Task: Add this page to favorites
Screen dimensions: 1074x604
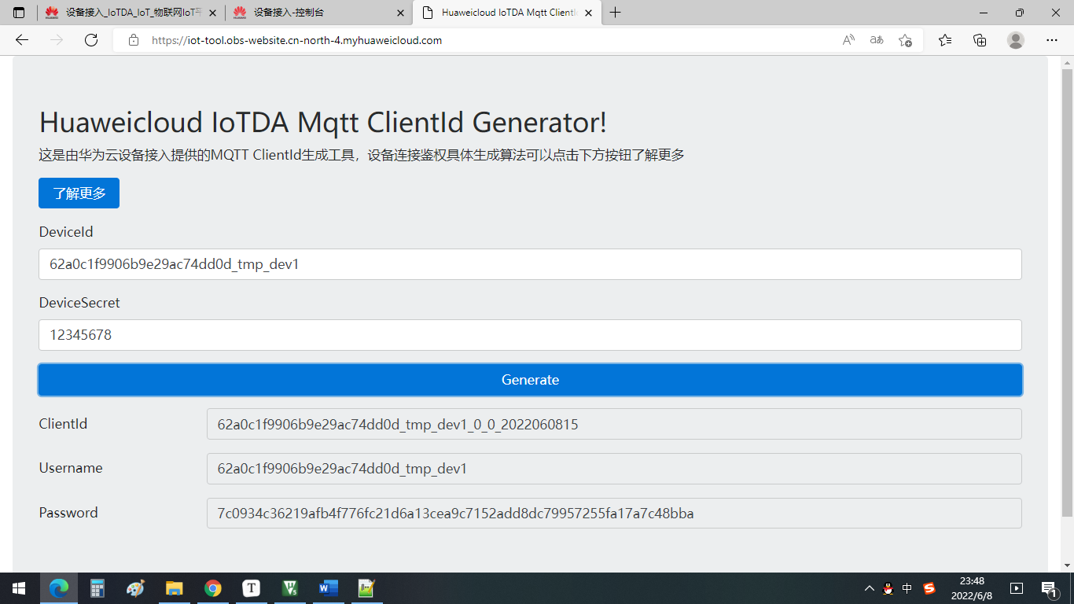Action: (x=905, y=40)
